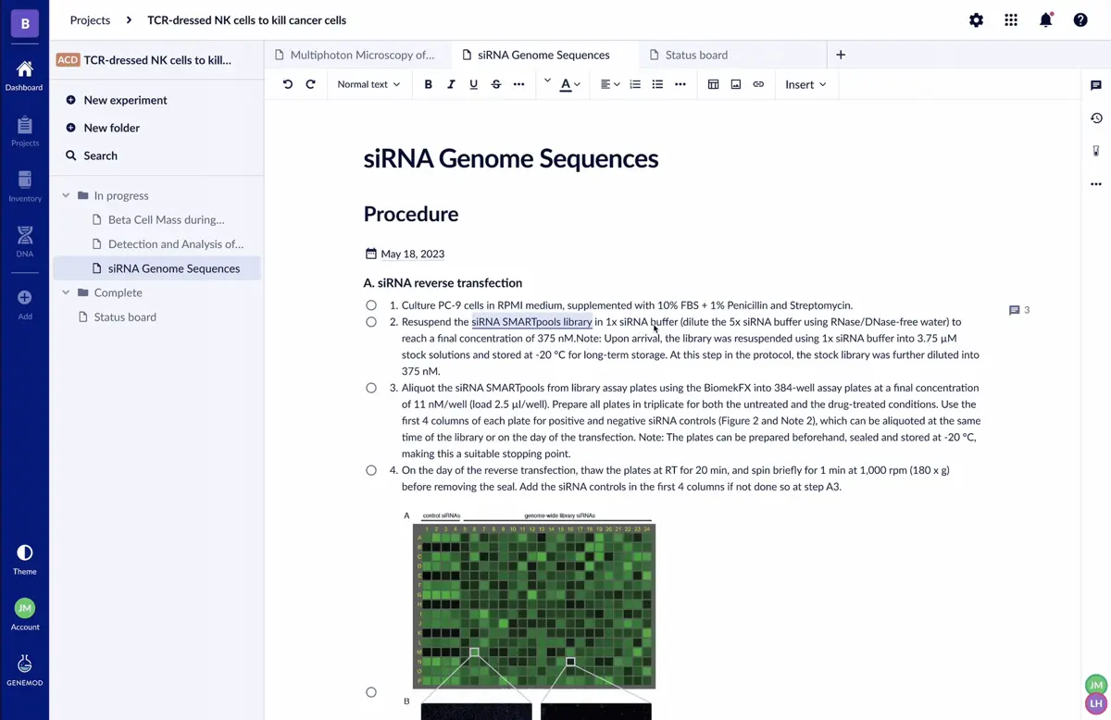Open the comments panel icon
The image size is (1111, 720).
[x=1096, y=85]
